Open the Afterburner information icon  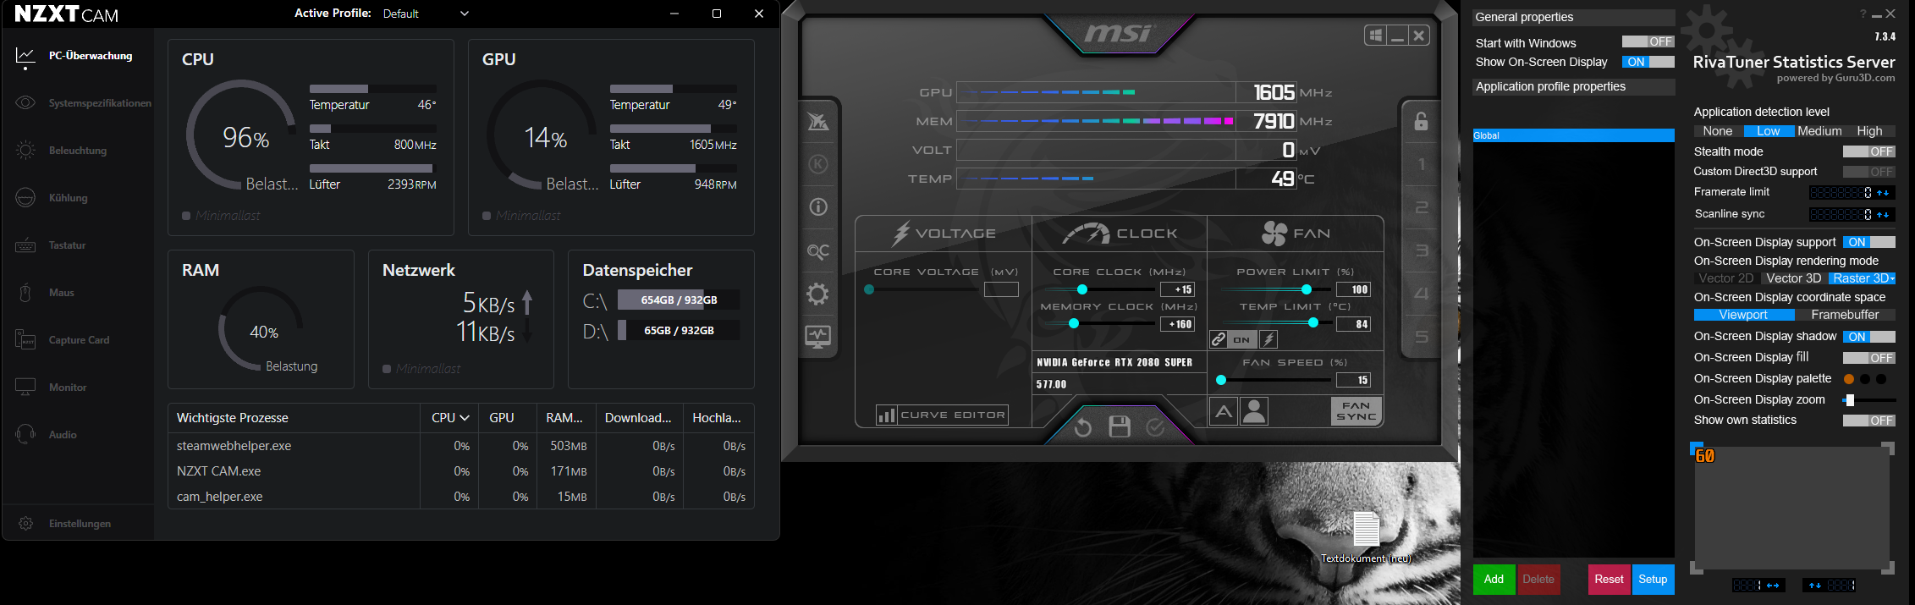(818, 207)
